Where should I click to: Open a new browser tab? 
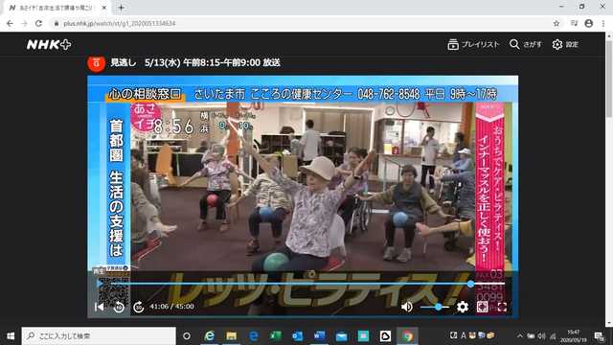pyautogui.click(x=122, y=8)
